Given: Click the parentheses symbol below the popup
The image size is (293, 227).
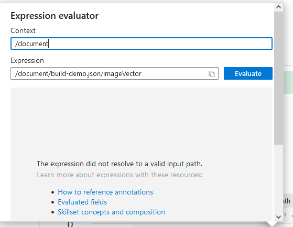Looking at the screenshot, I should (70, 224).
